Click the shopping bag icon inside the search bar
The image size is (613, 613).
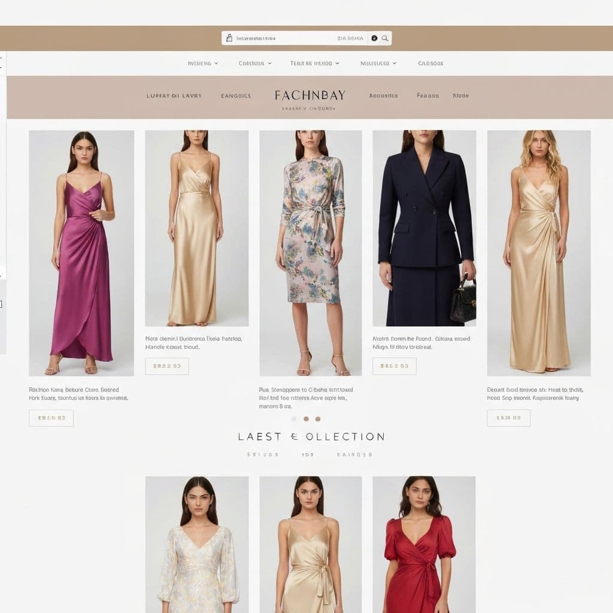[230, 37]
